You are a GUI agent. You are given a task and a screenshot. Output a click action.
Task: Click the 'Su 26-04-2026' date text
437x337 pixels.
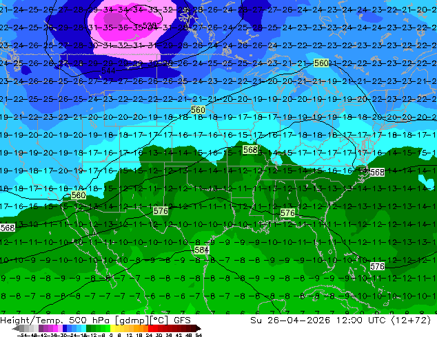pos(290,320)
